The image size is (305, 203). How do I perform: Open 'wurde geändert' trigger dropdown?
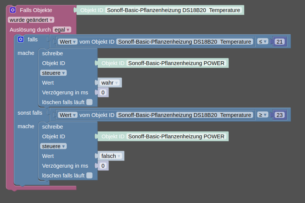[x=31, y=20]
